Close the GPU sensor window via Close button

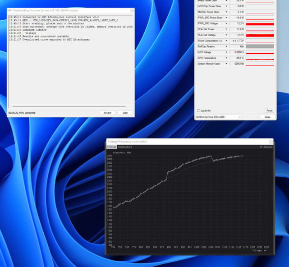pos(267,117)
